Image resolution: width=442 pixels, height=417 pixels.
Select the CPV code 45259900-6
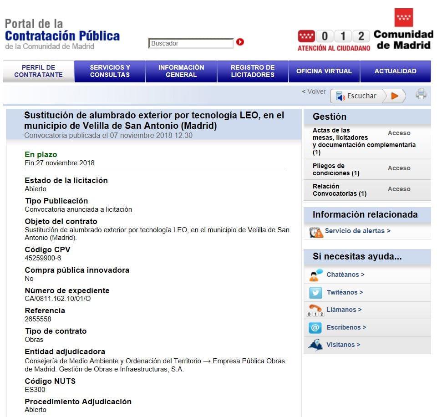coord(43,258)
